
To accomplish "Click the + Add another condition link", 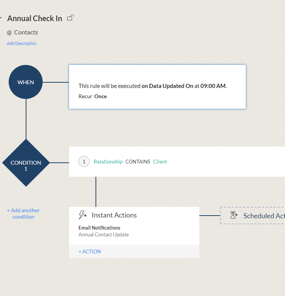I will (23, 214).
